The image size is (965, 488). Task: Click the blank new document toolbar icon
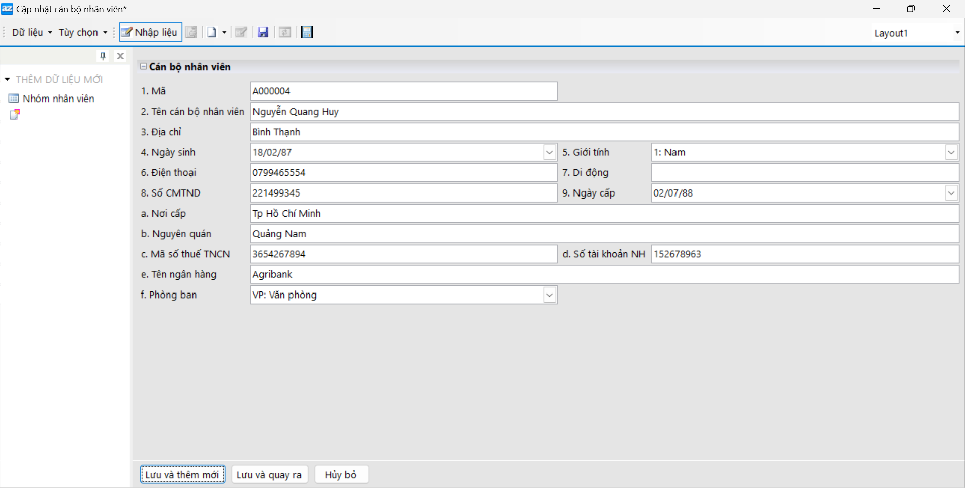[x=212, y=32]
